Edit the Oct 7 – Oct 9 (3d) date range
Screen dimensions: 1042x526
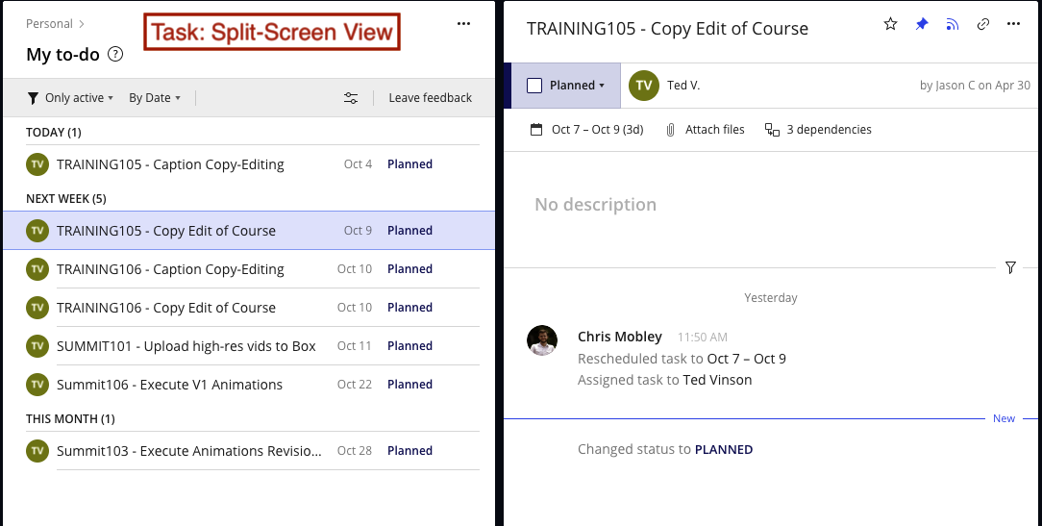click(x=598, y=130)
